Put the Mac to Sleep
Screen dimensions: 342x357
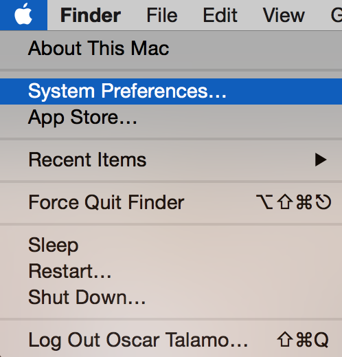coord(171,245)
